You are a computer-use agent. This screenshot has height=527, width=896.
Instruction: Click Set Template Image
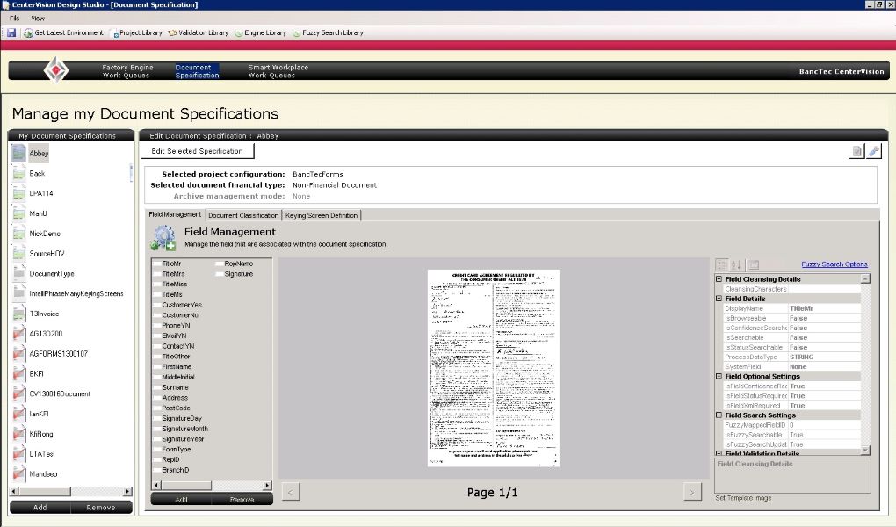pos(743,498)
